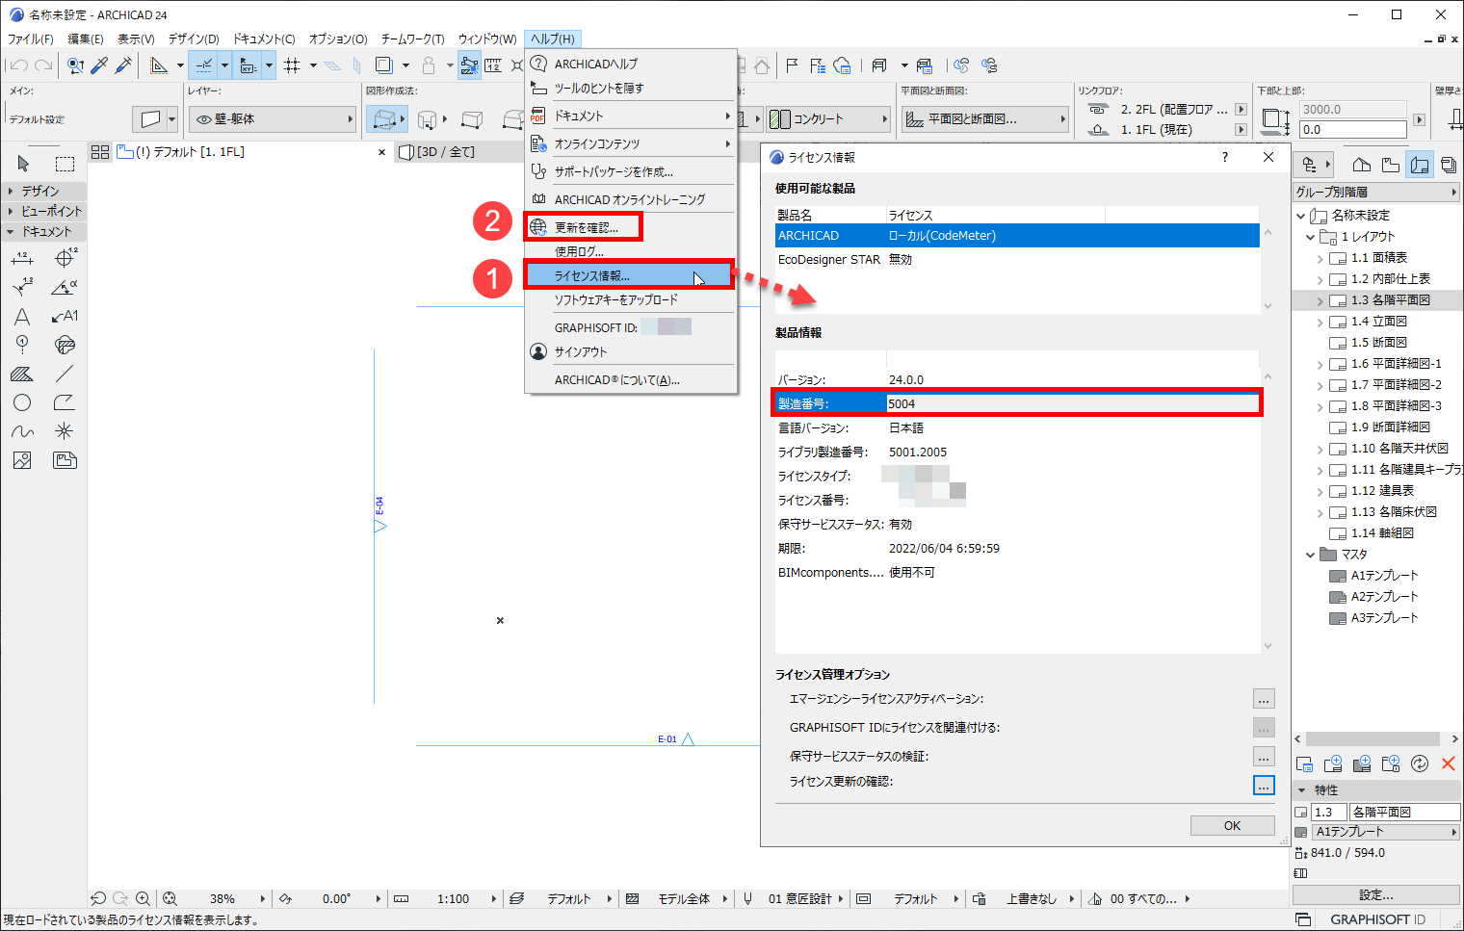The height and width of the screenshot is (931, 1464).
Task: Toggle Suspend Groups button
Action: pos(469,65)
